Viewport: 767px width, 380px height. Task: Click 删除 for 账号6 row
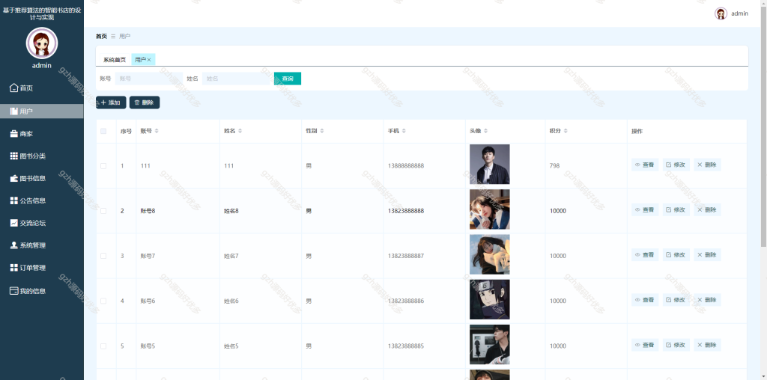[x=707, y=300]
